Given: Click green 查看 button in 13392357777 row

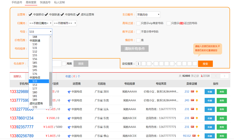Looking at the screenshot, I should [x=222, y=127].
